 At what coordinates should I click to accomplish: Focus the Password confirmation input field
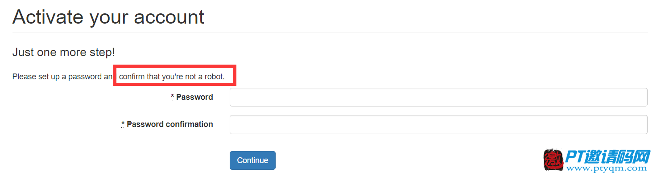(438, 124)
